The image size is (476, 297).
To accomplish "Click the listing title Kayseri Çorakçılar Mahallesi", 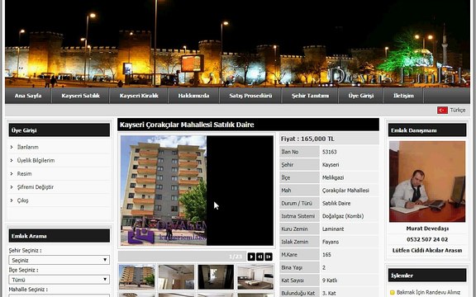I will [187, 125].
